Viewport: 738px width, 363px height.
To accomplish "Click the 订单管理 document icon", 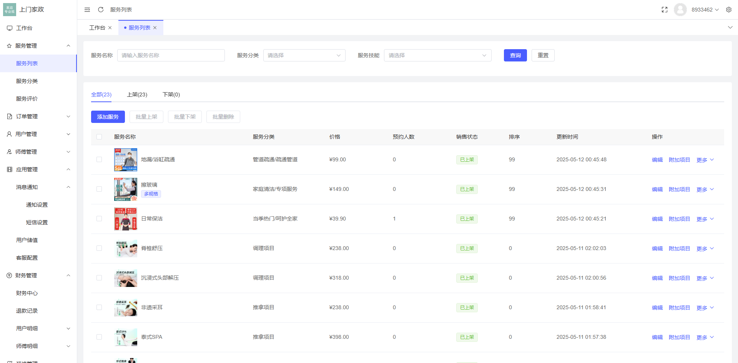I will pos(9,116).
